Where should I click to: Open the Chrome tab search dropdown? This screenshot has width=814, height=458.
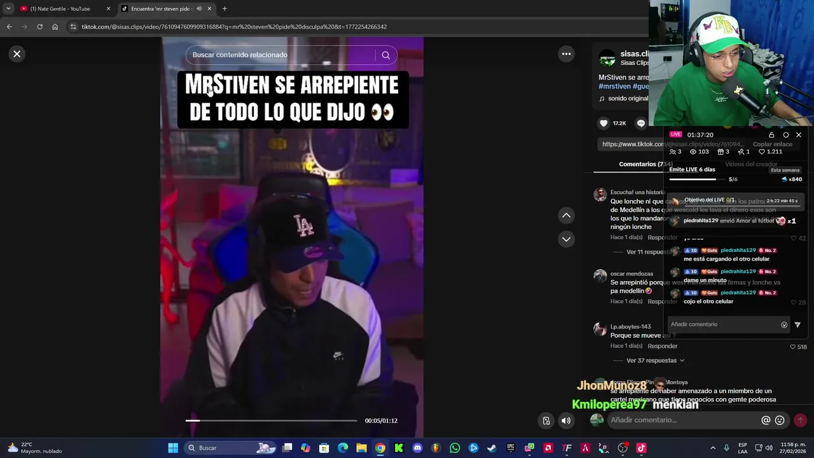[8, 9]
